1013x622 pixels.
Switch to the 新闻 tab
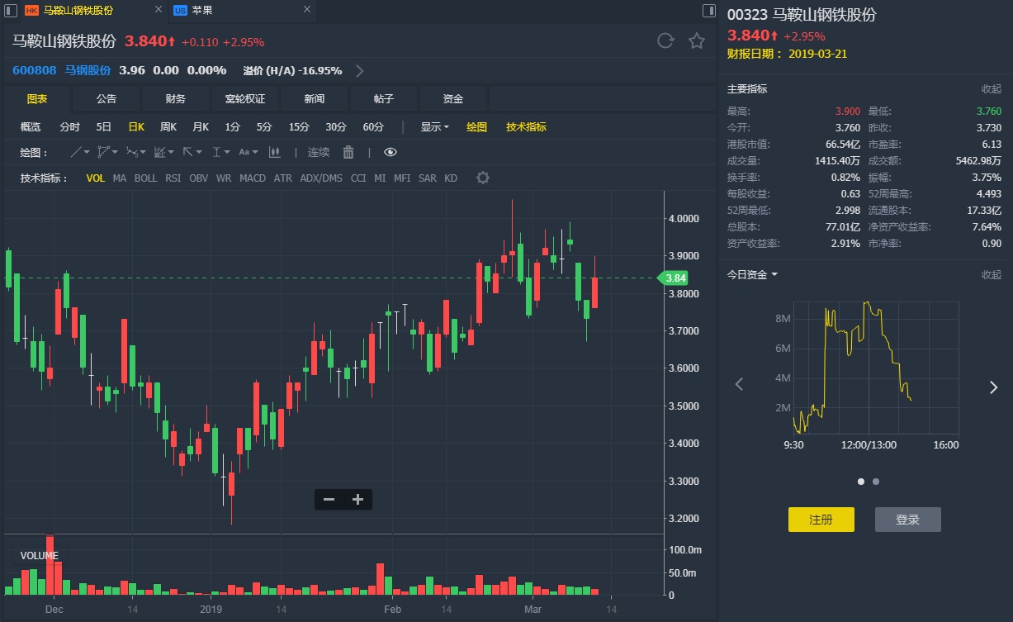pyautogui.click(x=315, y=99)
